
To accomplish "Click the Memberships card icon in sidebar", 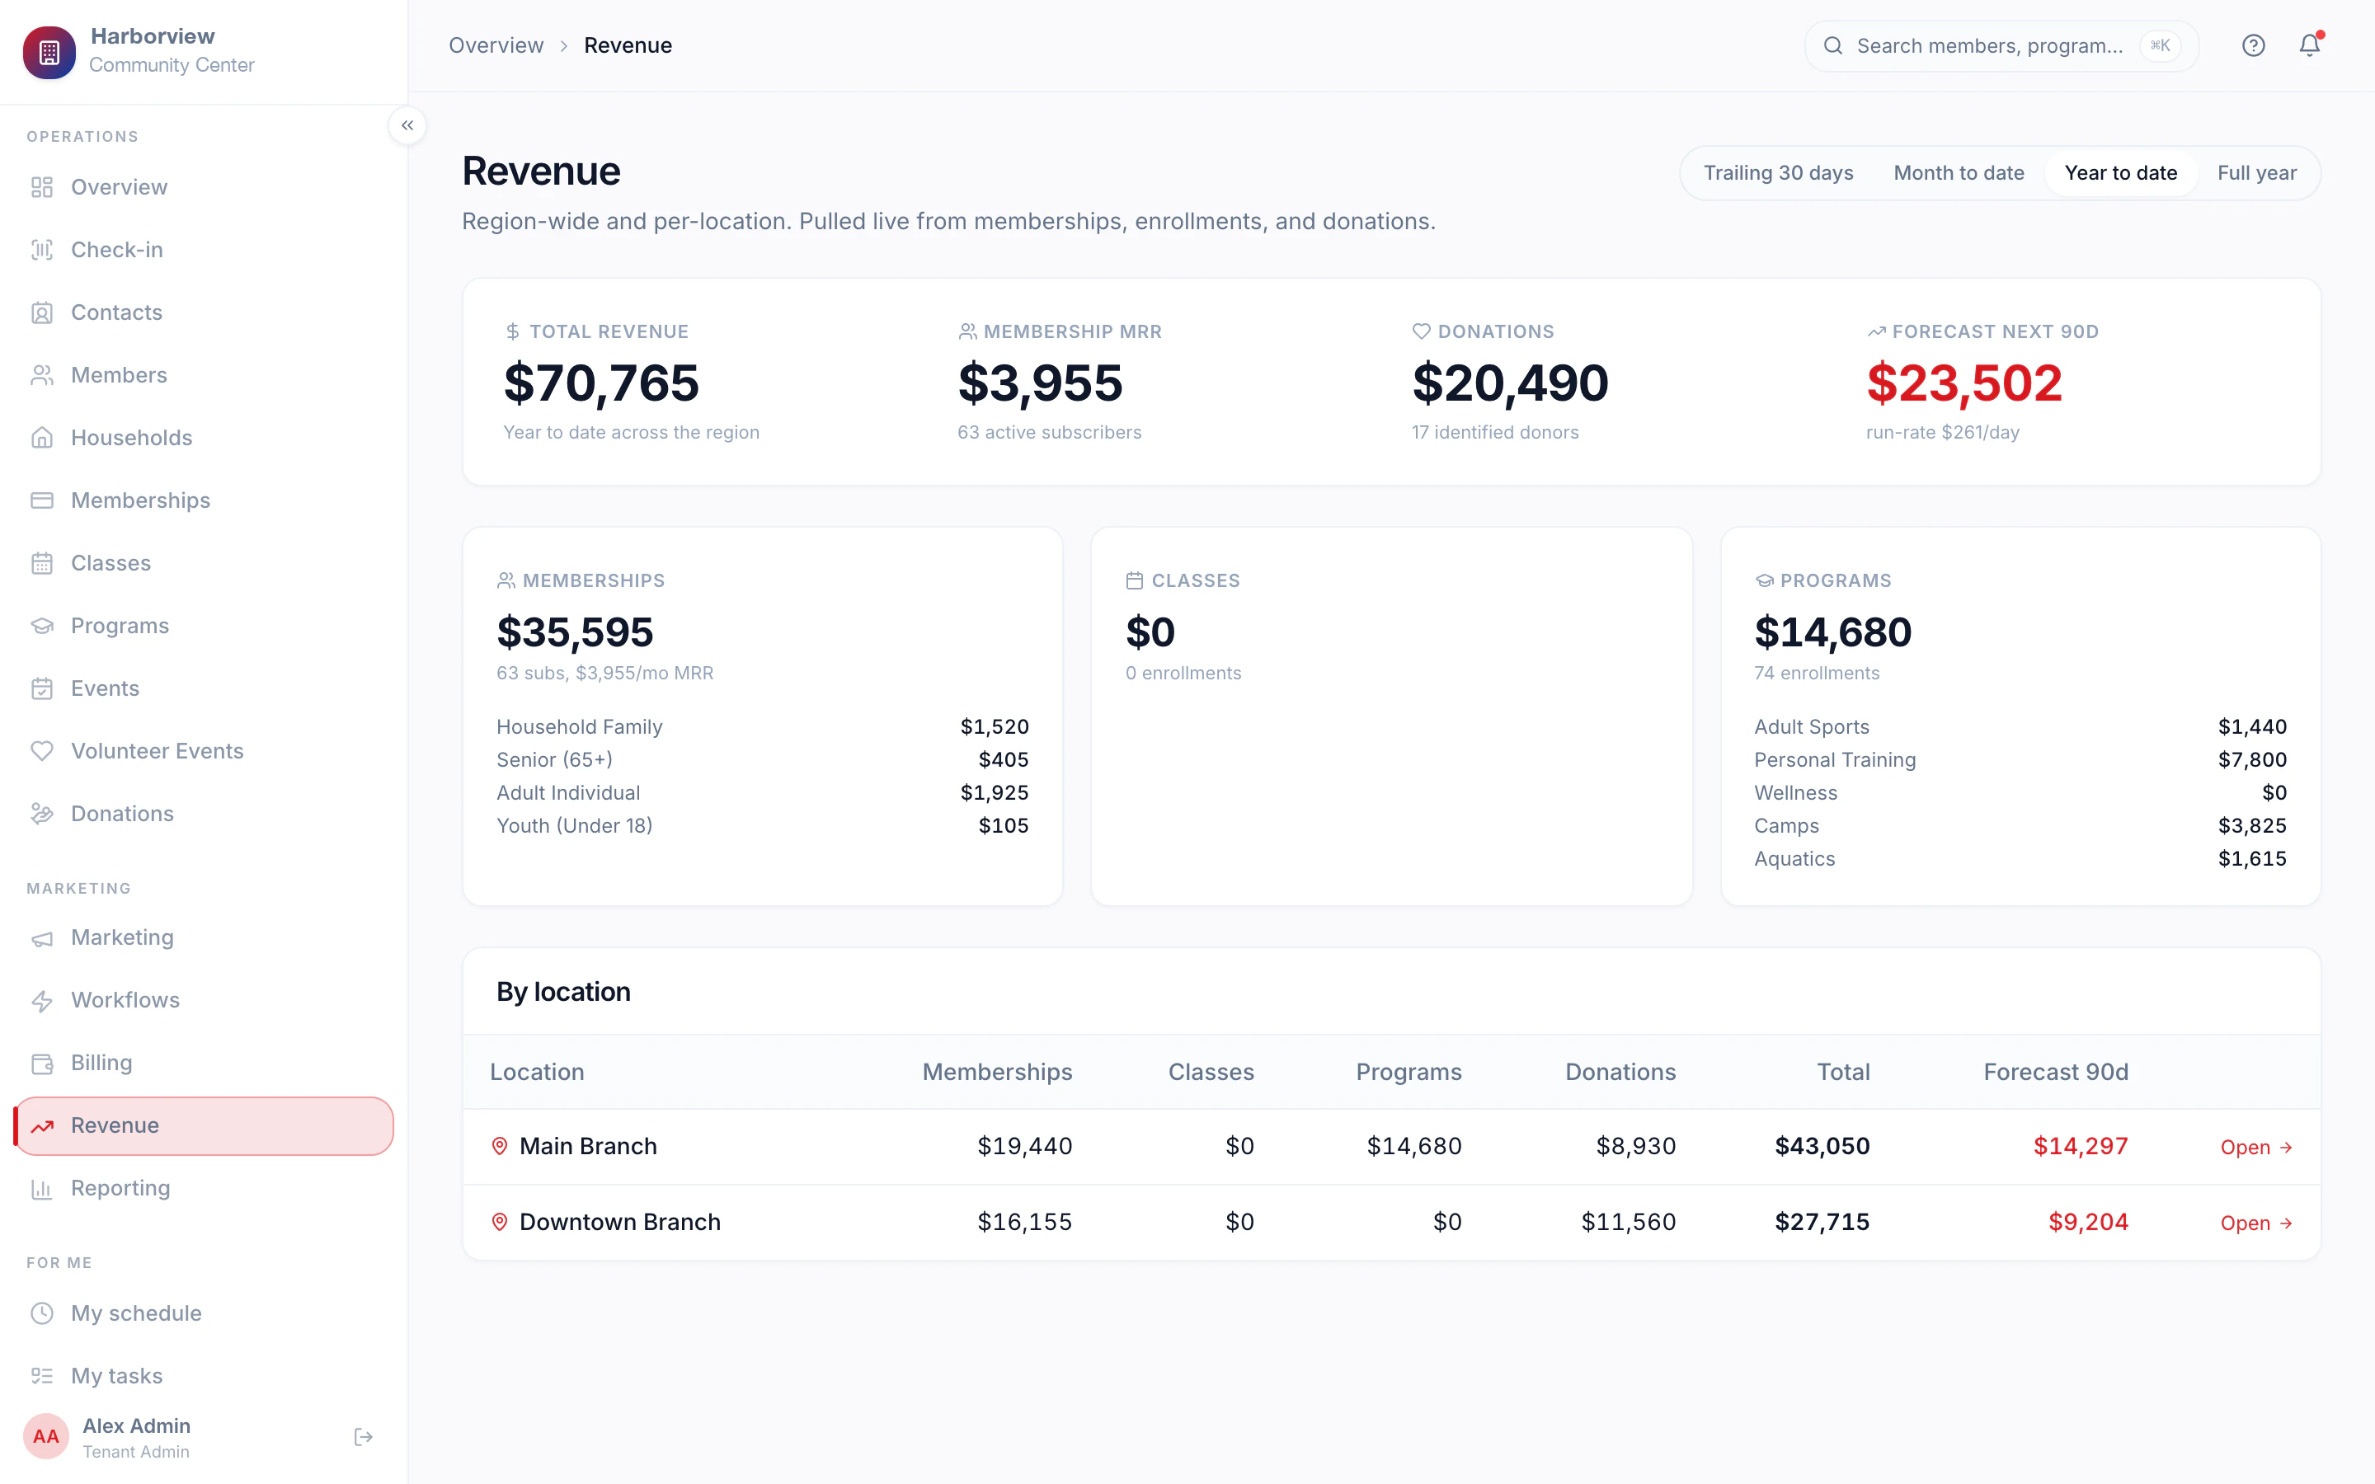I will tap(41, 500).
